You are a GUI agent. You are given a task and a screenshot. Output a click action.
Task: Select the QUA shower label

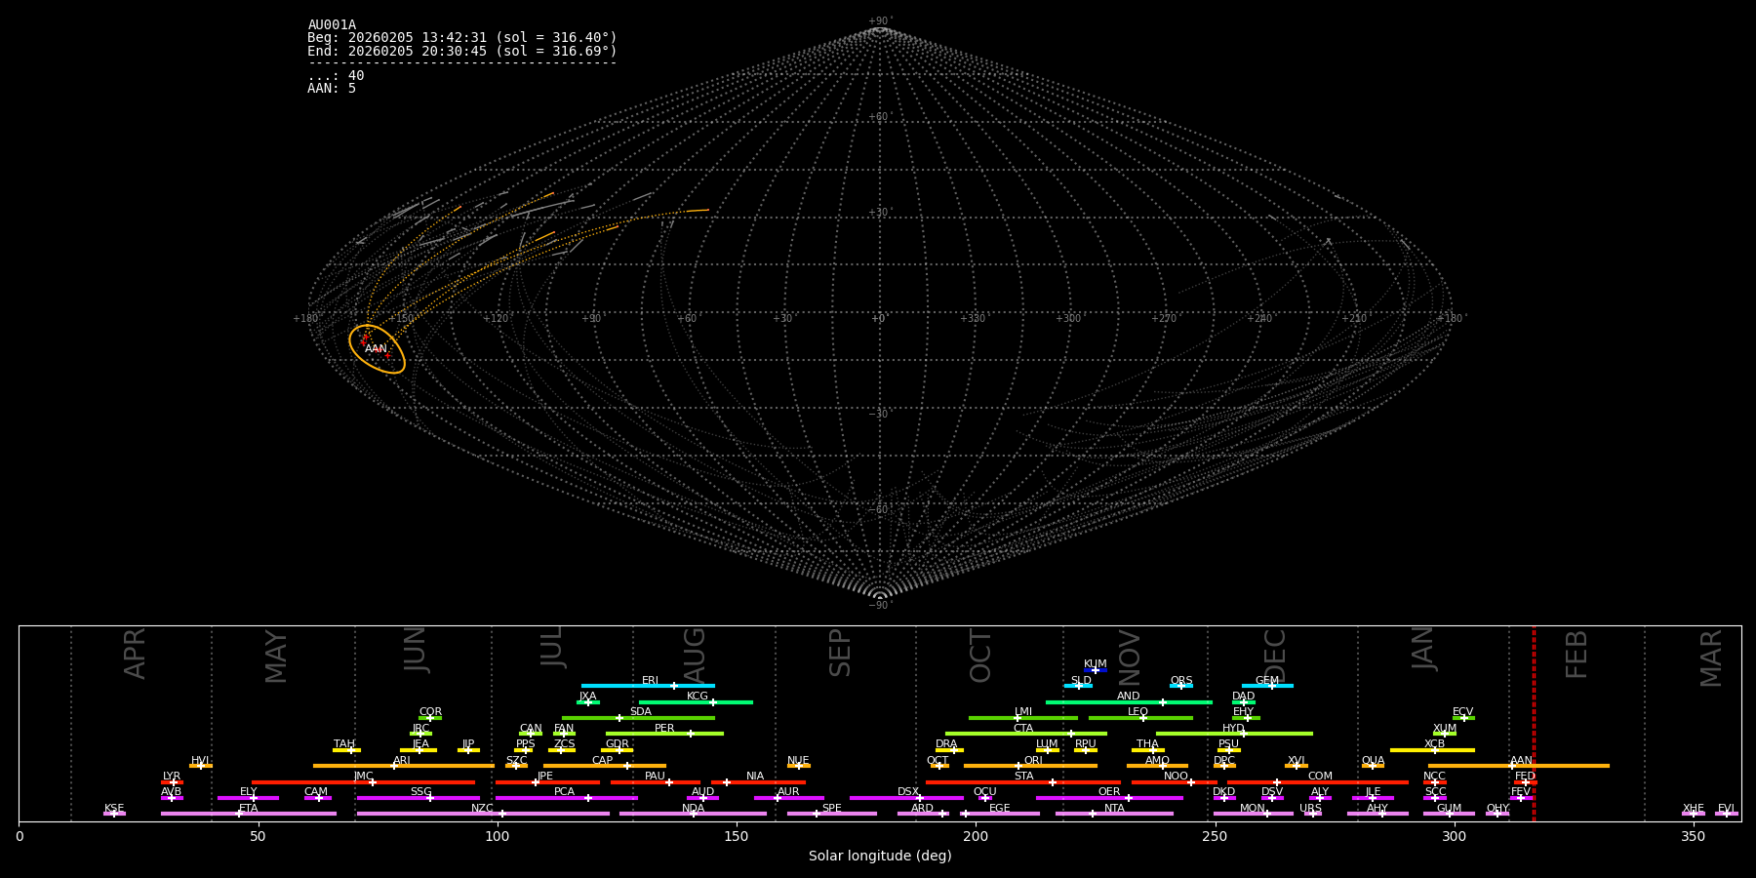tap(1374, 761)
